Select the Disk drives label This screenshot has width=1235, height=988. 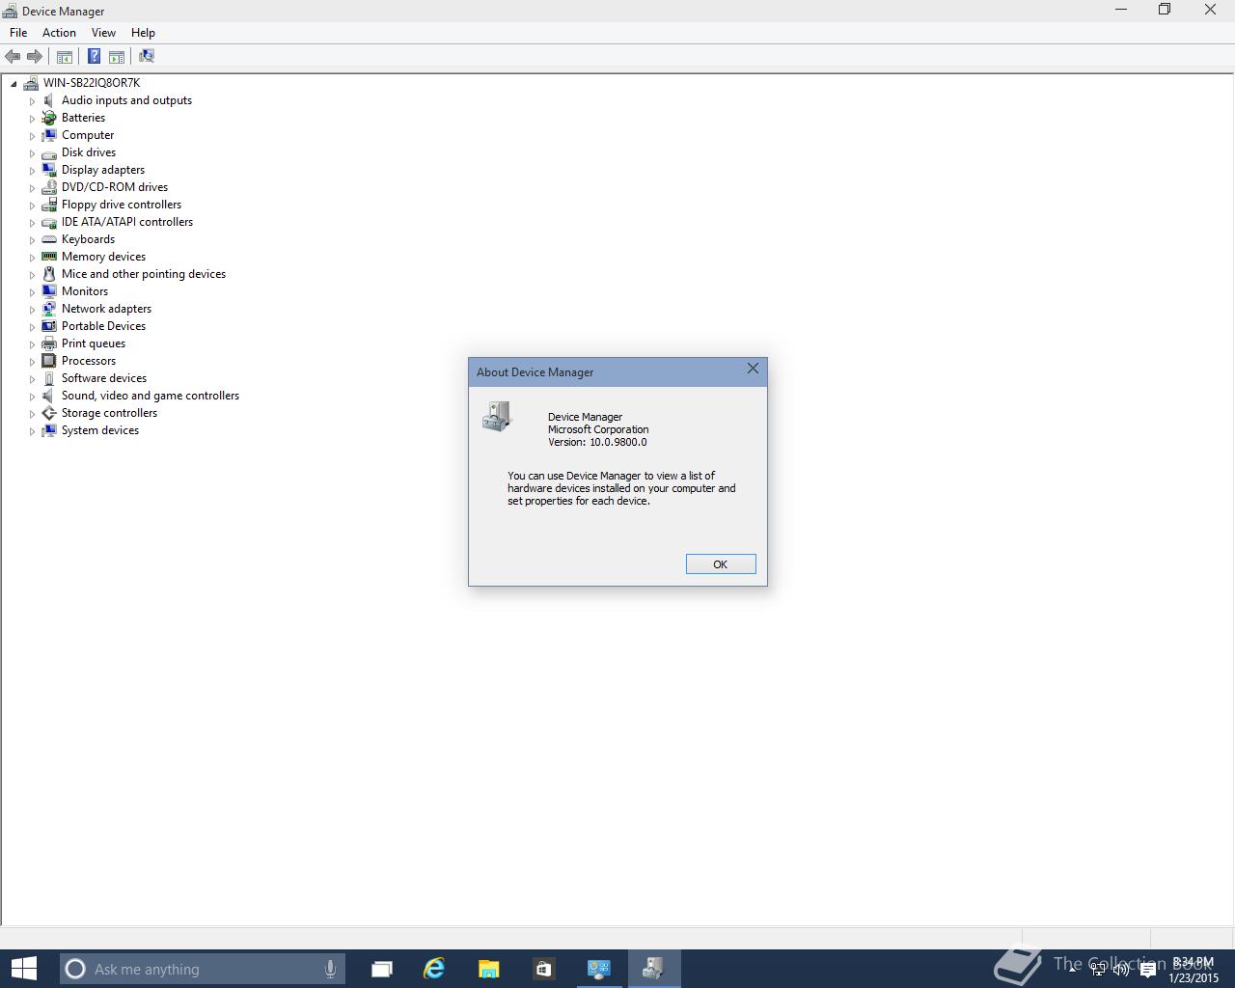pos(89,152)
